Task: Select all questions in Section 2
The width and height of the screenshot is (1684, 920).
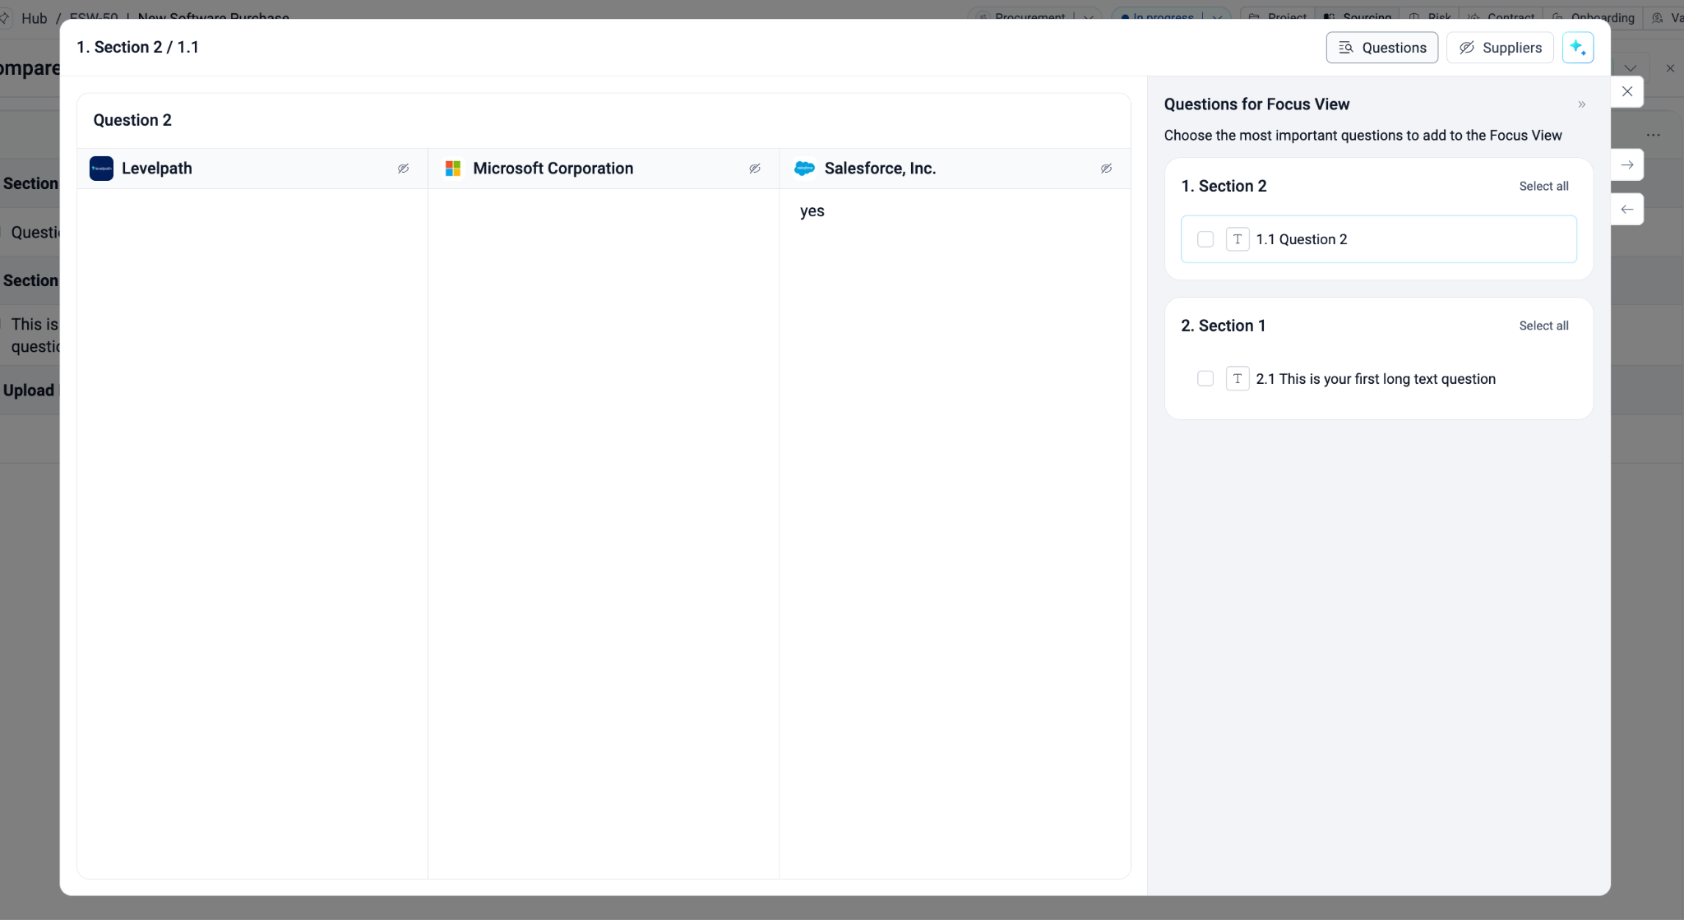Action: [x=1543, y=187]
